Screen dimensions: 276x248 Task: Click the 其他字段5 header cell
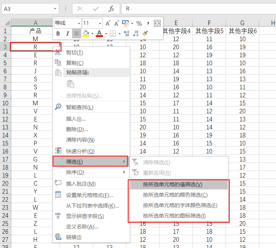point(209,31)
